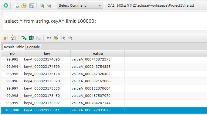Switch to the Console tab
Viewport: 207px width, 115px height.
click(33, 47)
